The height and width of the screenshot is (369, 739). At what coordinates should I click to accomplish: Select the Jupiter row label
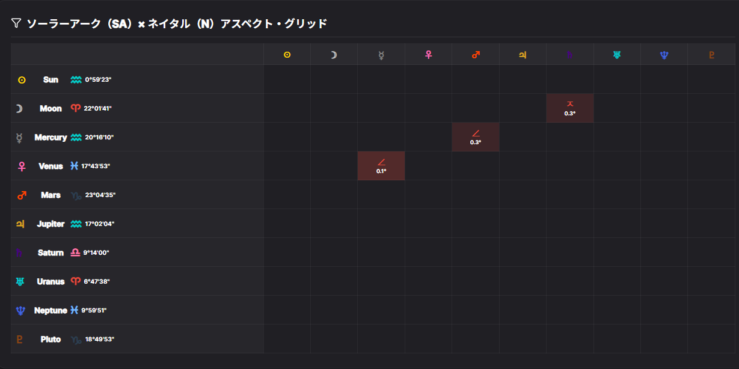[x=51, y=224]
